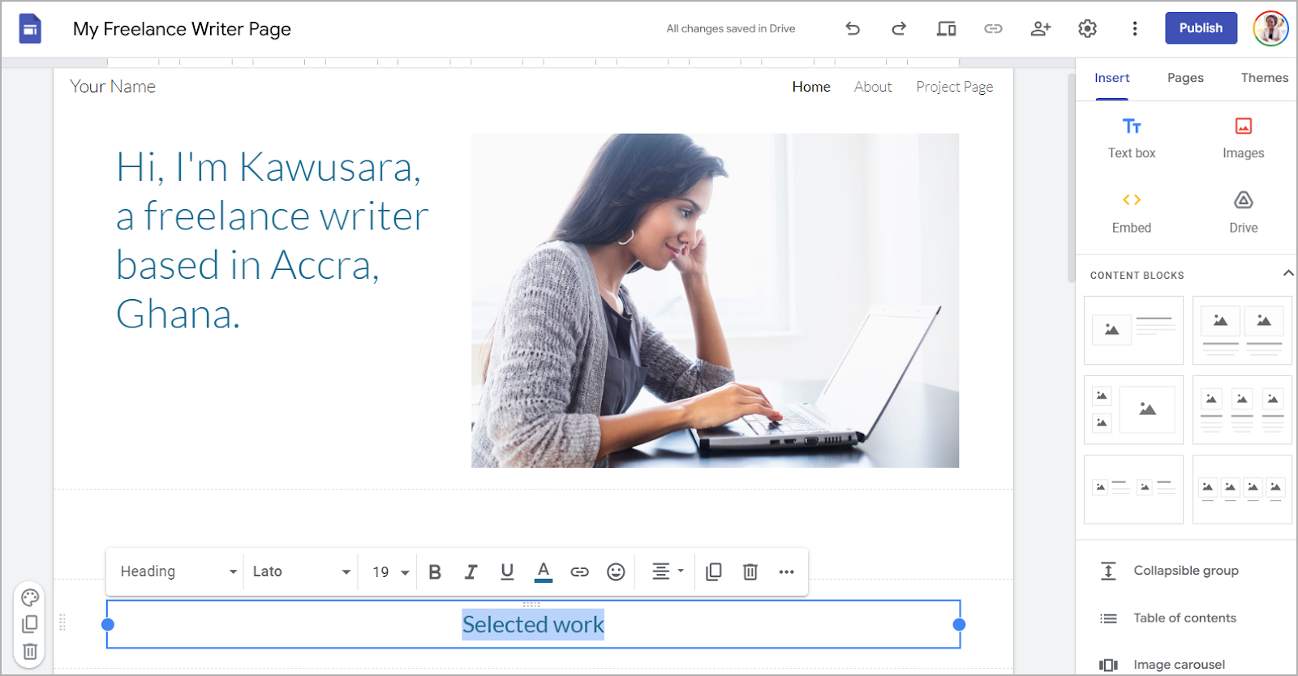The width and height of the screenshot is (1298, 676).
Task: Insert a Text box
Action: (1132, 138)
